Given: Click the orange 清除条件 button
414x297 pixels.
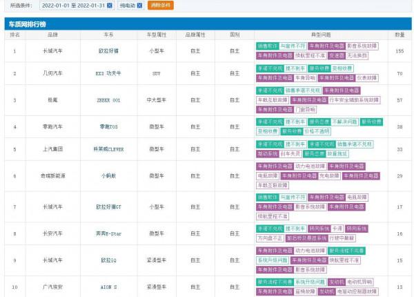Looking at the screenshot, I should pos(161,6).
